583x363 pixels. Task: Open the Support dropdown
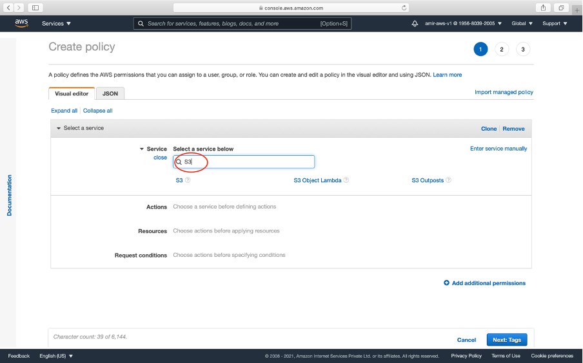[x=555, y=23]
